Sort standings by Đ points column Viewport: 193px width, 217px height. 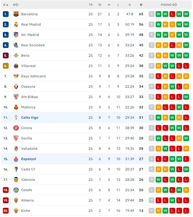coord(141,5)
